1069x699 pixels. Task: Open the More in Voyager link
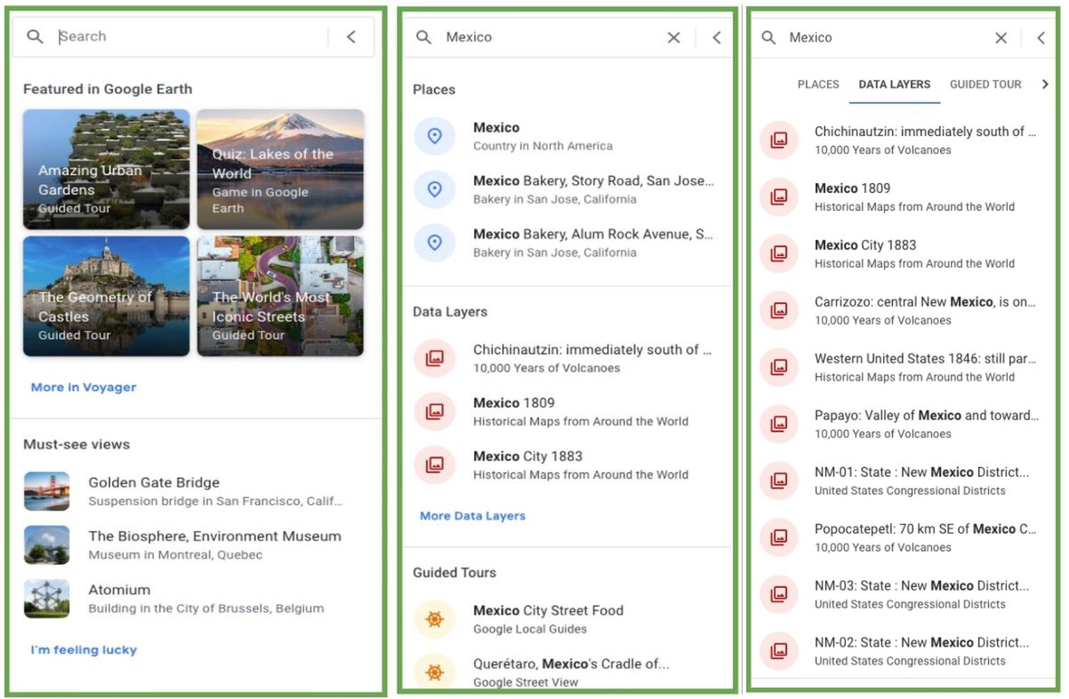point(83,387)
